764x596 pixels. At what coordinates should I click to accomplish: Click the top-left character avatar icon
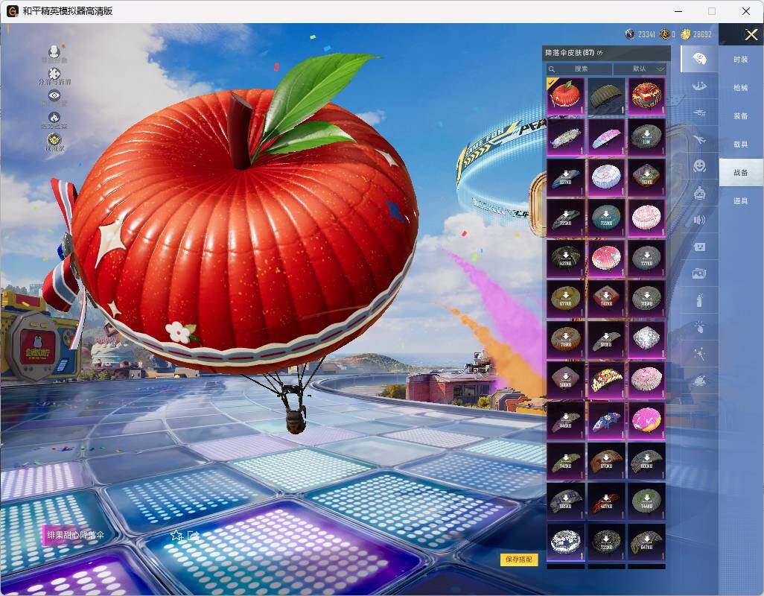[x=54, y=51]
